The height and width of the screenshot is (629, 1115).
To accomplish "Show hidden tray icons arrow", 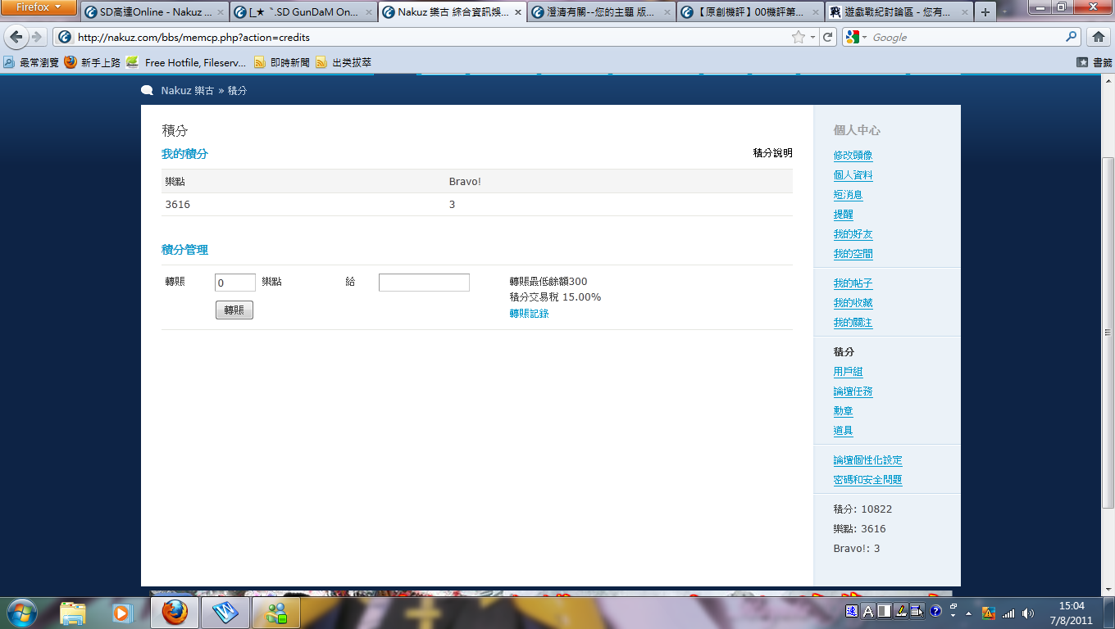I will tap(969, 613).
